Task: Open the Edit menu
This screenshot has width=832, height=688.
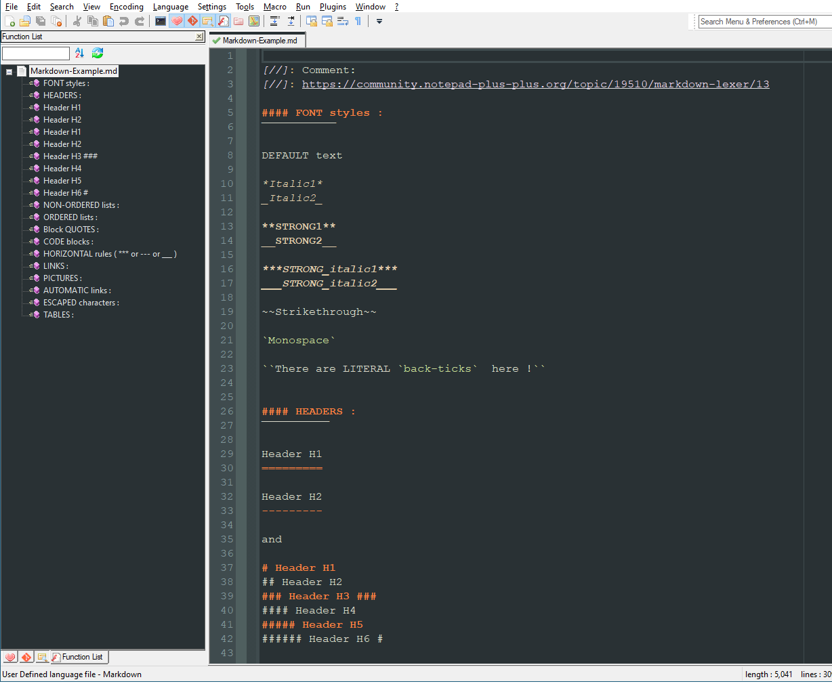Action: click(34, 7)
